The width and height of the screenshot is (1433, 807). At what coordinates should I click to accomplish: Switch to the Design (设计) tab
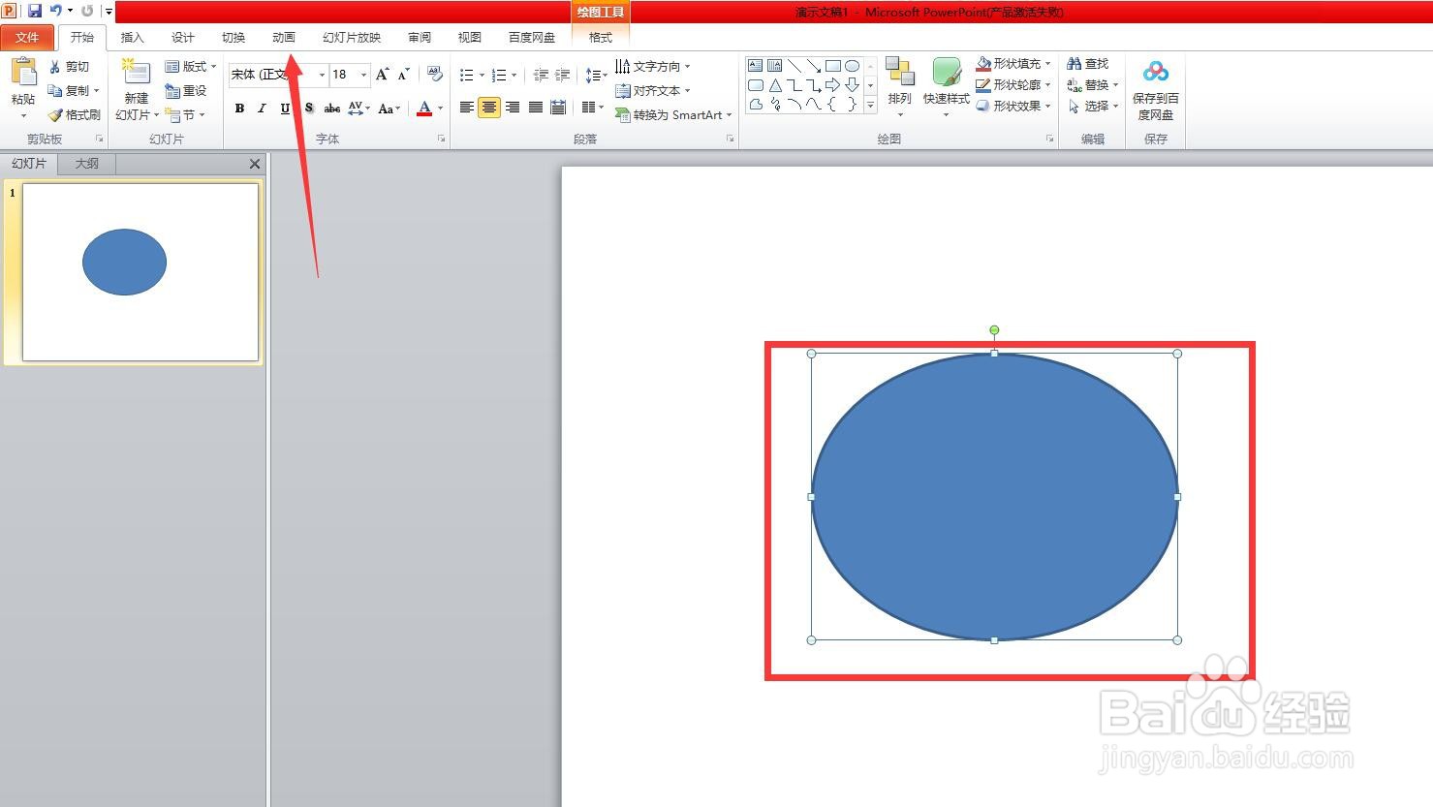[182, 37]
